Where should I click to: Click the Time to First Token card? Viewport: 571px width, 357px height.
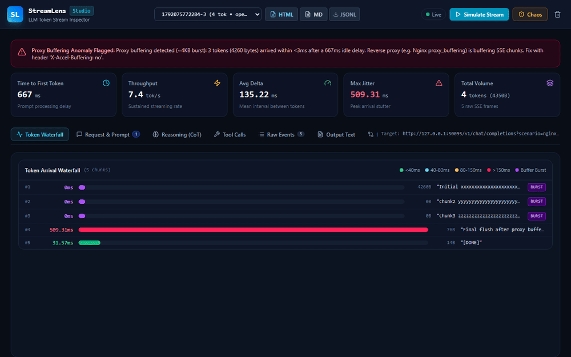coord(63,95)
